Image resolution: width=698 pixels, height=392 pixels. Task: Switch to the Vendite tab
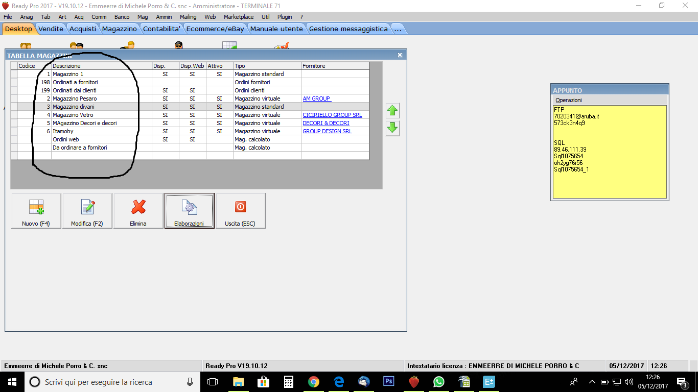pos(51,29)
